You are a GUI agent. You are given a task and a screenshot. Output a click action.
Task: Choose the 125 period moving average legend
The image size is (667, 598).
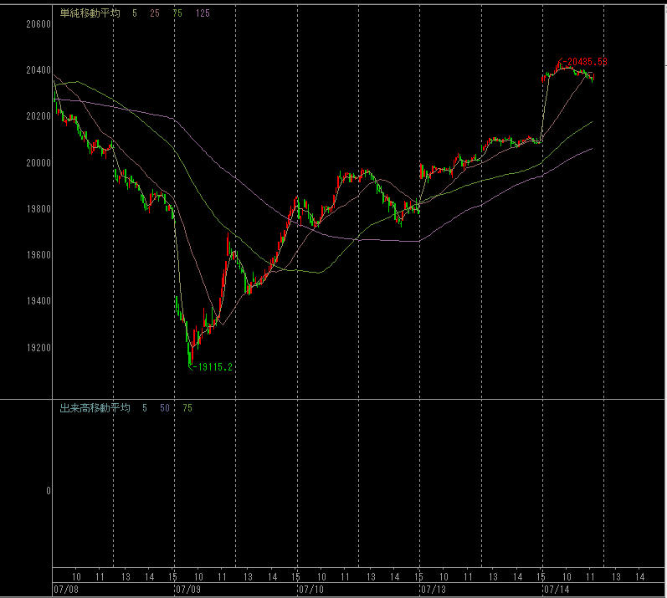tap(203, 14)
